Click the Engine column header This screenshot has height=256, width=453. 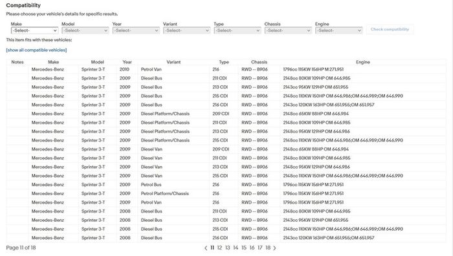(363, 62)
